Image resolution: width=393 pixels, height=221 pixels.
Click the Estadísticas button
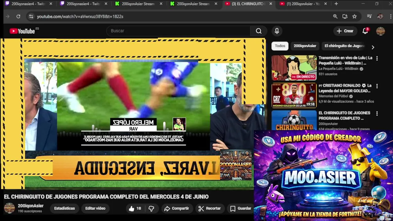64,208
